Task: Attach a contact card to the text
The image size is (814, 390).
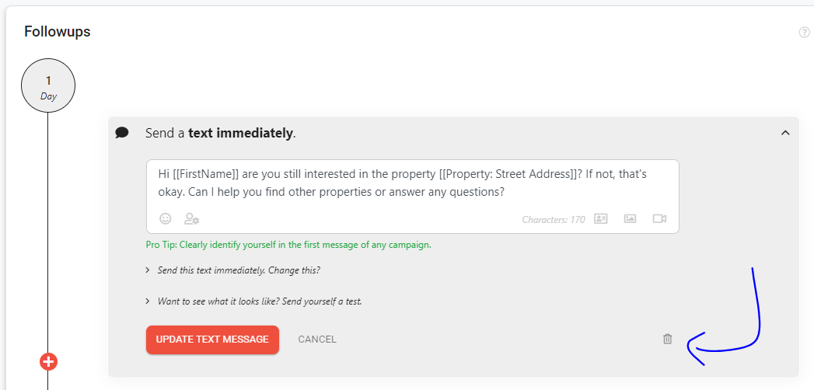Action: tap(601, 219)
